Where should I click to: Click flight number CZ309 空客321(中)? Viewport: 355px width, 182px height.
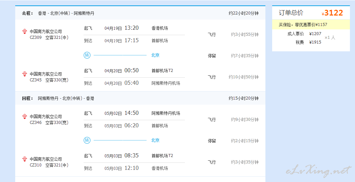[x=49, y=37]
